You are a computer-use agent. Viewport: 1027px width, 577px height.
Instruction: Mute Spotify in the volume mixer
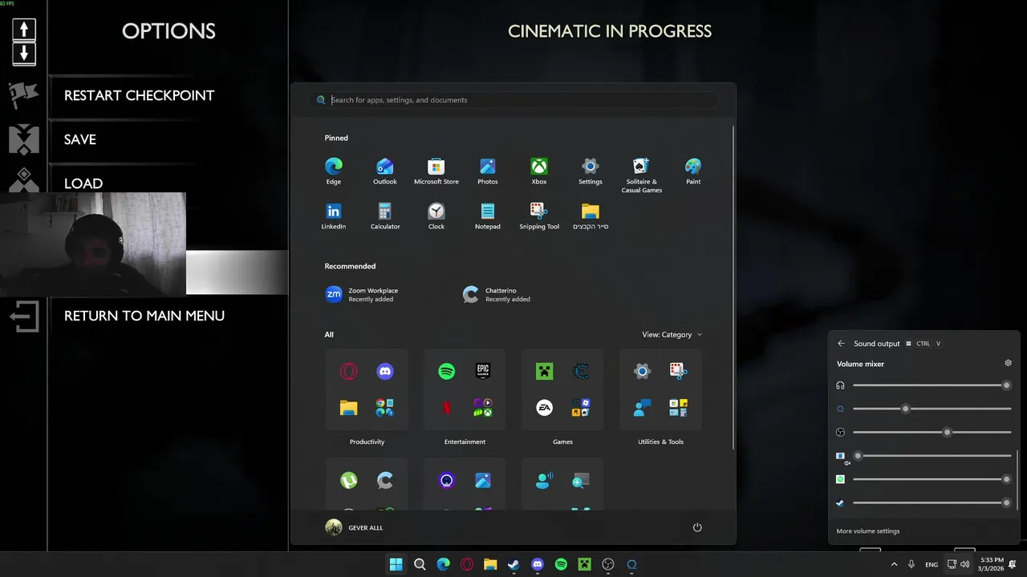(x=840, y=479)
